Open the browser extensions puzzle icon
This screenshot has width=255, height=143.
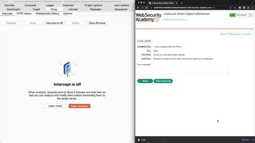click(240, 8)
